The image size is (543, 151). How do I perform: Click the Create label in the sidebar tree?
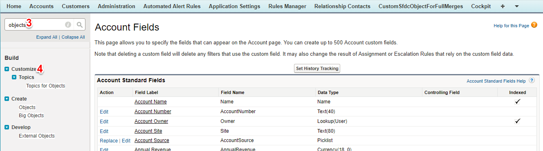click(19, 99)
